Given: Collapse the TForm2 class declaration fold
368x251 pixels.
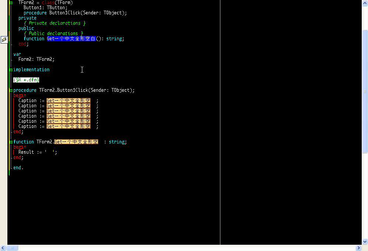Looking at the screenshot, I should coord(11,3).
